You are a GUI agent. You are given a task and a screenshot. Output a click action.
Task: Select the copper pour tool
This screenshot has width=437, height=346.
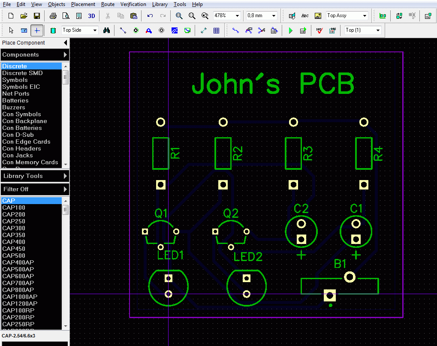pos(175,30)
